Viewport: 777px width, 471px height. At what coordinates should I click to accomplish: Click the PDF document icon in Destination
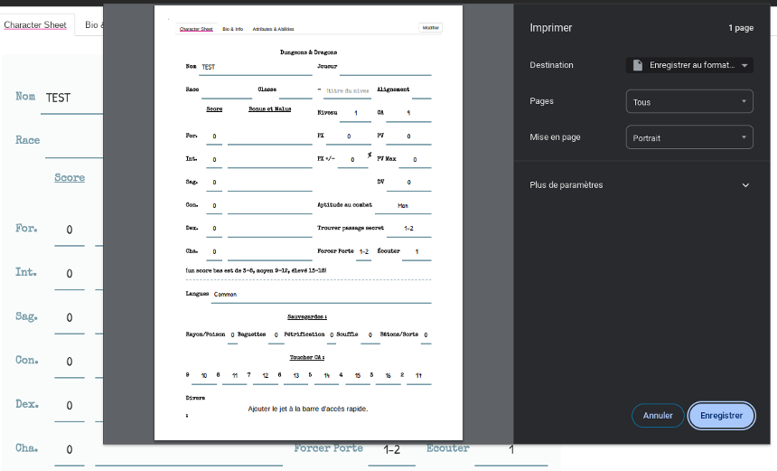click(x=638, y=65)
